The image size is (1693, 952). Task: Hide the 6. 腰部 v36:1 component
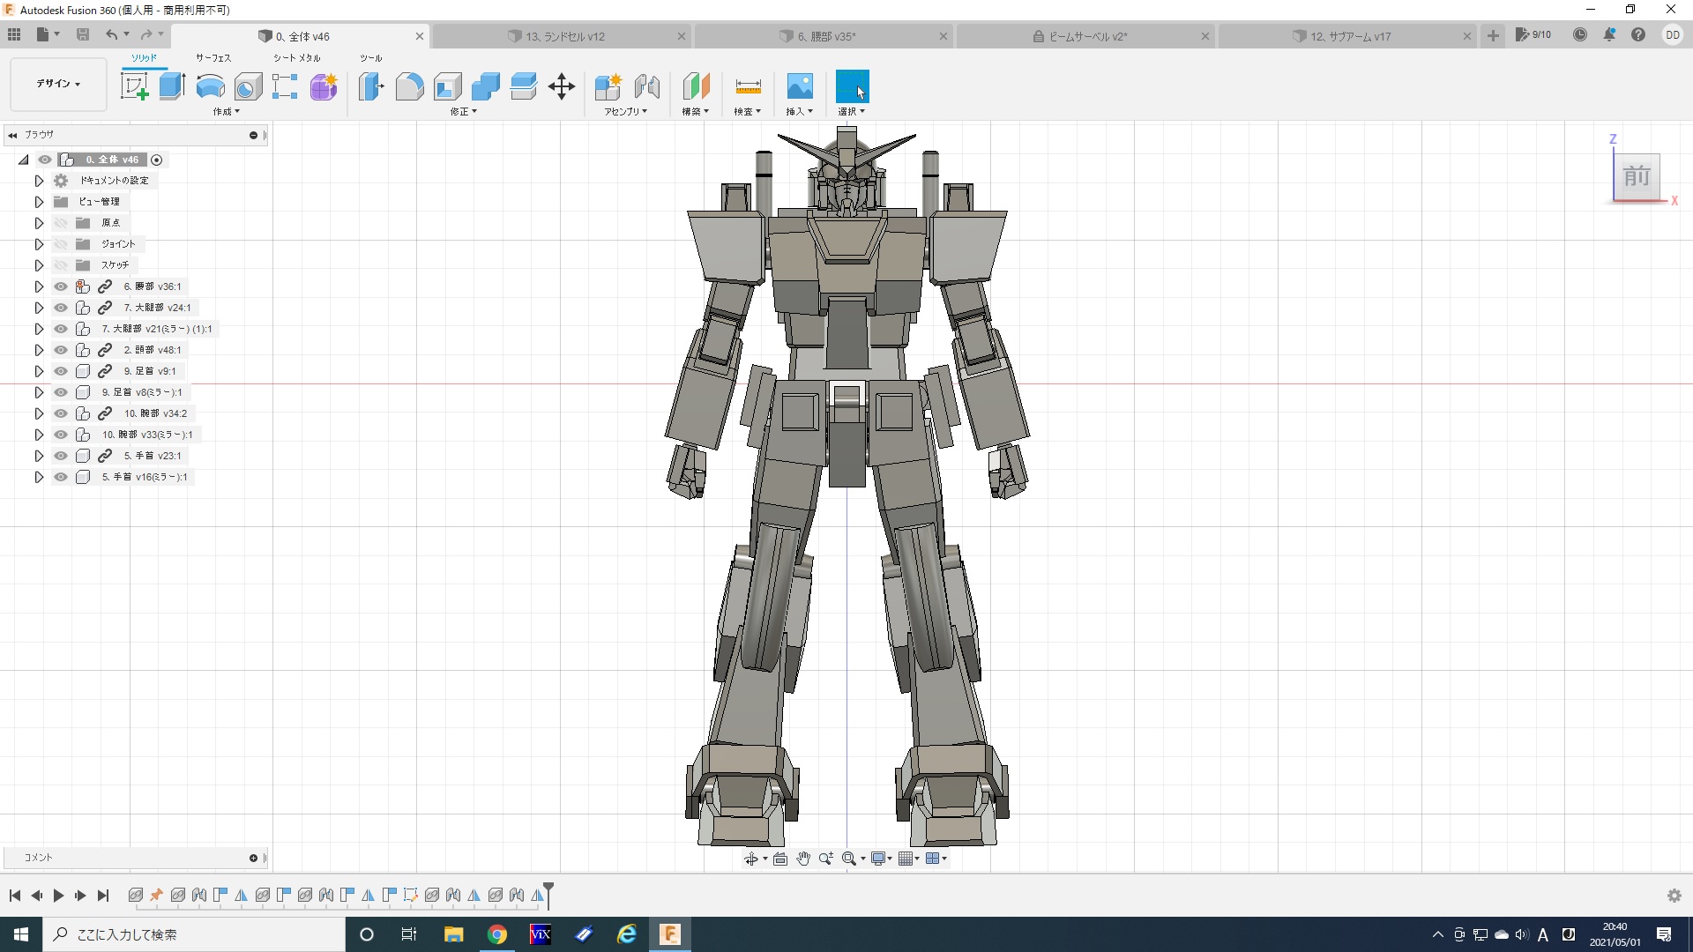click(x=61, y=286)
